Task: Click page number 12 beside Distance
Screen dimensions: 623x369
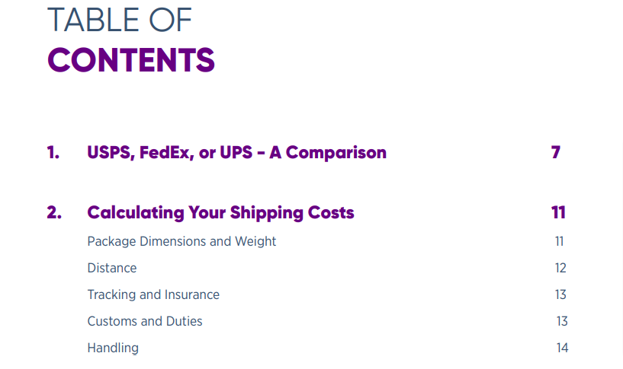Action: tap(560, 269)
